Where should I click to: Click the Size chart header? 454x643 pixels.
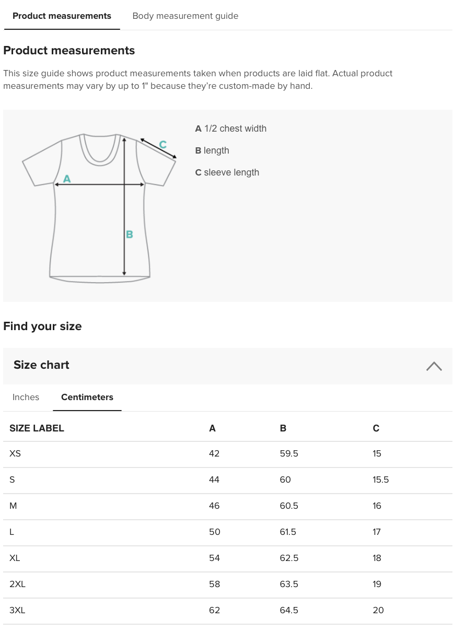(x=227, y=366)
